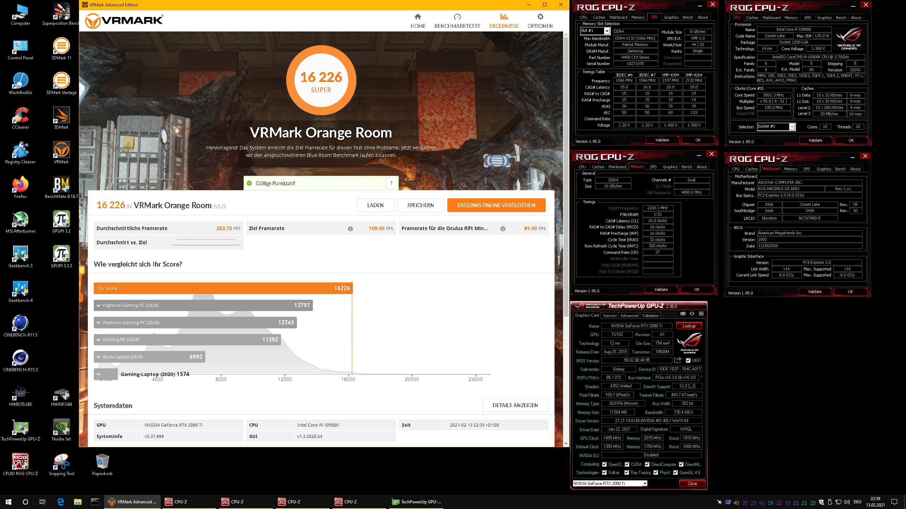Toggle the CUDA checkbox in GPU-Z
The image size is (906, 509).
(x=627, y=464)
